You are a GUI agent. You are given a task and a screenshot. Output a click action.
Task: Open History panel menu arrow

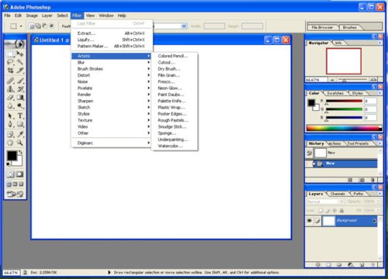point(379,143)
